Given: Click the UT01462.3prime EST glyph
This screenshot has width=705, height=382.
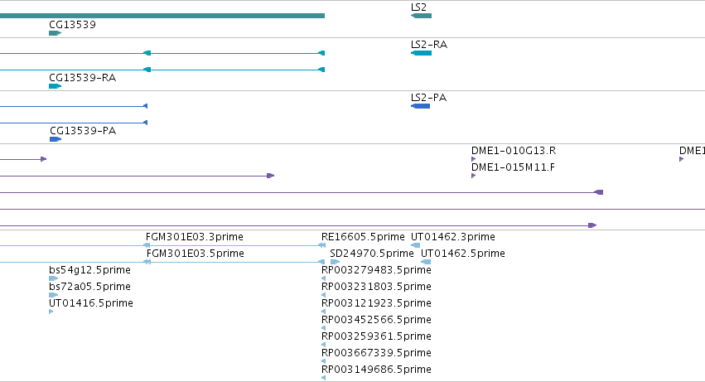Looking at the screenshot, I should pyautogui.click(x=415, y=245).
